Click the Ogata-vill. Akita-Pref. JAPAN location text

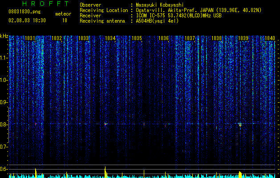(199, 10)
